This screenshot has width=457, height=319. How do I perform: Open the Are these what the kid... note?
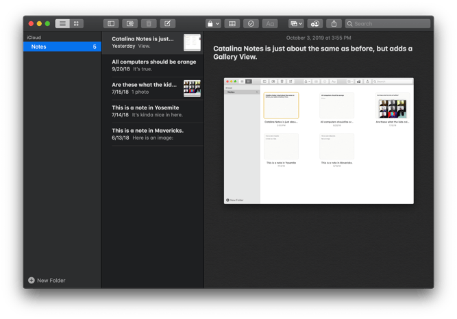click(x=153, y=88)
